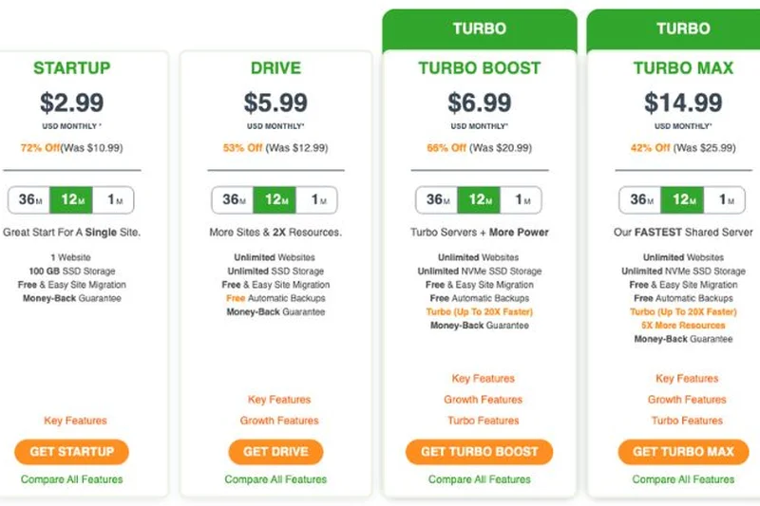Open Compare All Features under Turbo Boost
Screen dimensions: 760x506
480,479
